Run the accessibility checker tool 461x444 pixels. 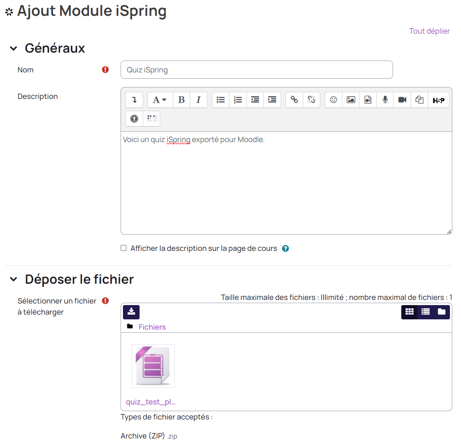[134, 118]
